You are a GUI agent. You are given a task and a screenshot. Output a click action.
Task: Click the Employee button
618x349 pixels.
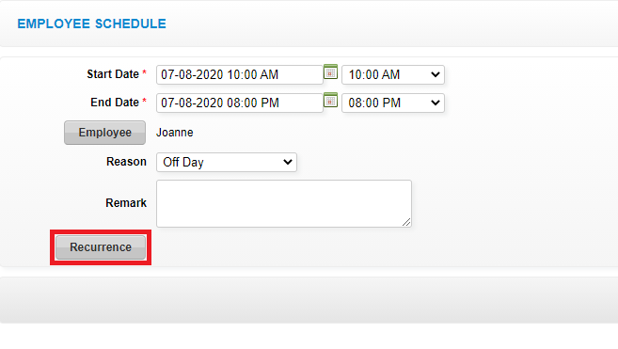pos(104,133)
